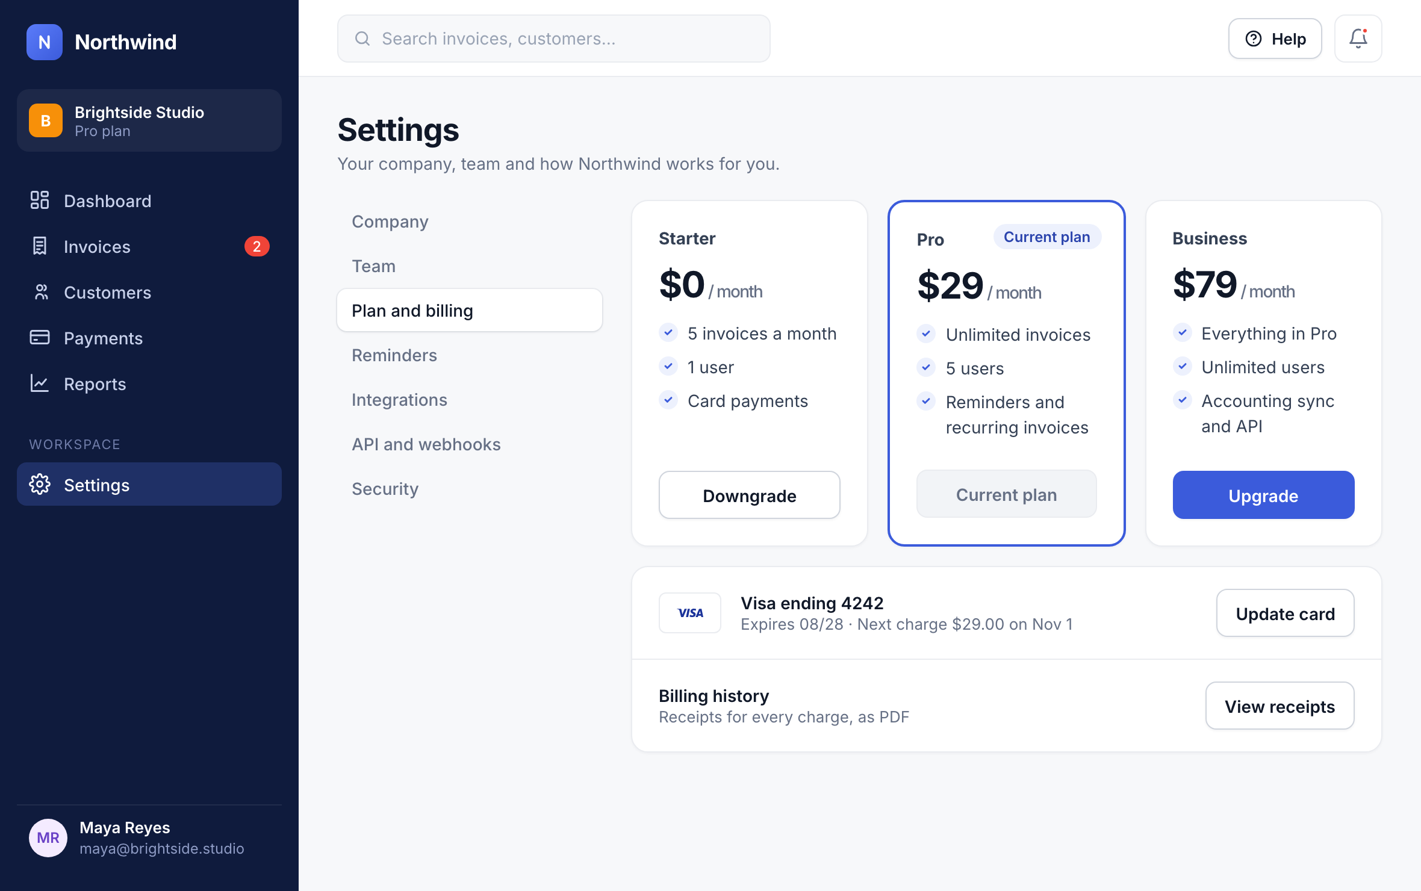This screenshot has width=1421, height=891.
Task: Click checkmark beside Unlimited invoices
Action: coord(926,334)
